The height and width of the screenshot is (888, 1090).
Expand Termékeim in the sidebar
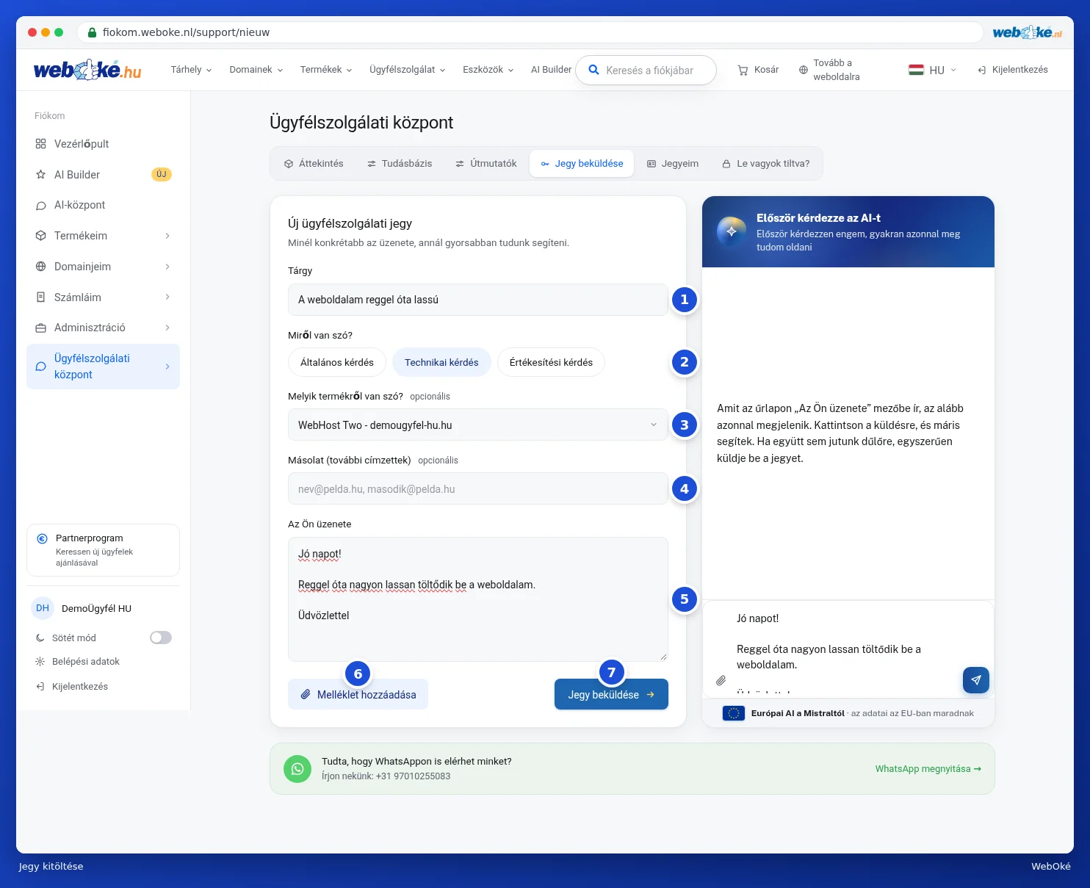point(103,236)
